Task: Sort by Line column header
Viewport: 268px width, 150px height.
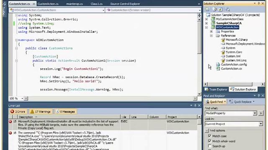Action: tap(139, 117)
